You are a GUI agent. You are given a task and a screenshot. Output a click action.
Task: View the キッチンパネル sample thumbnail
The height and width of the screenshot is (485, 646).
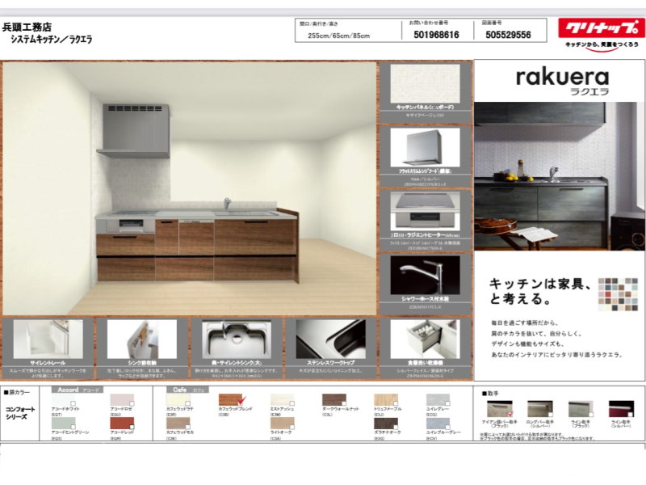tap(425, 83)
